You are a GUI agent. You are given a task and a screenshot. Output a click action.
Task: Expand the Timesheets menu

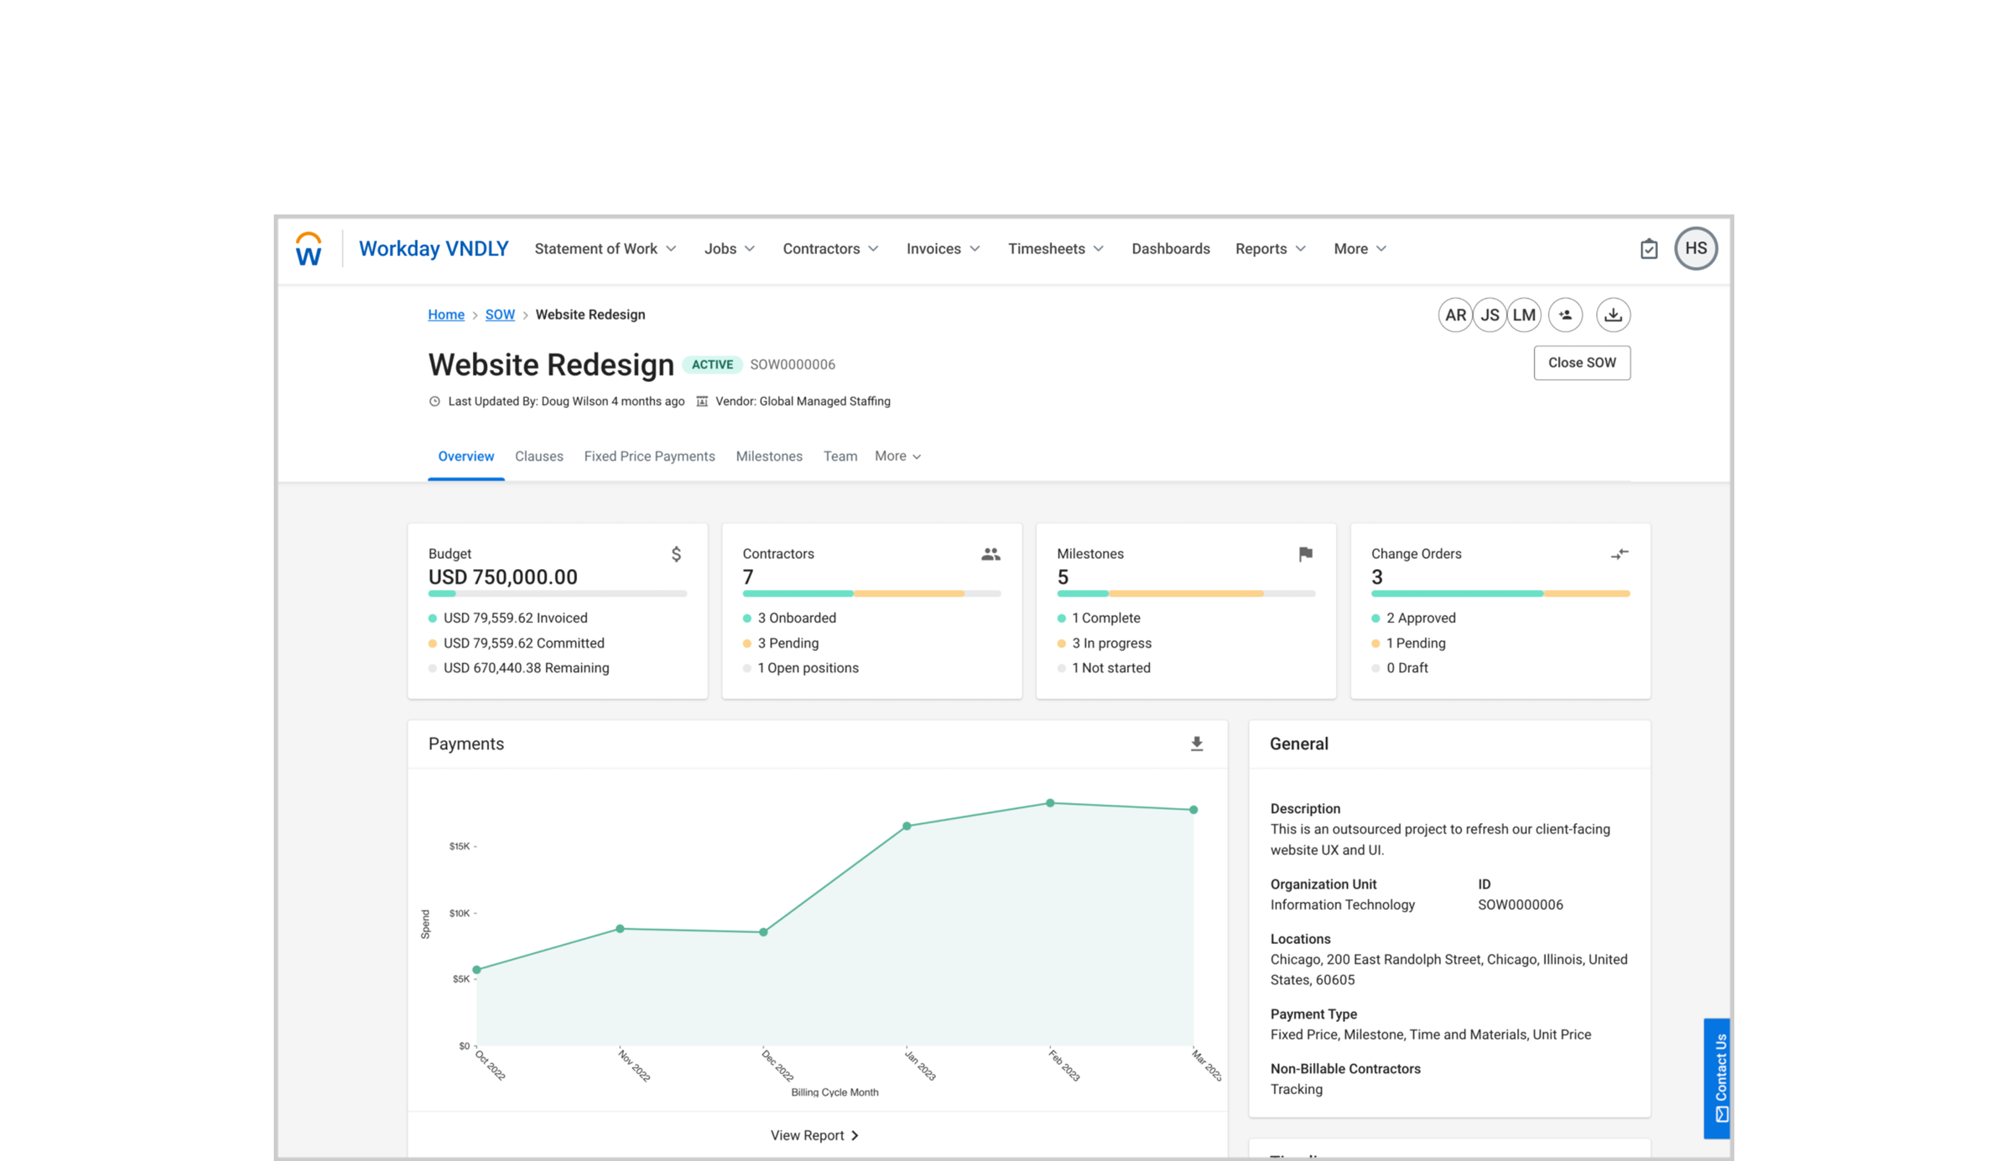[1055, 249]
